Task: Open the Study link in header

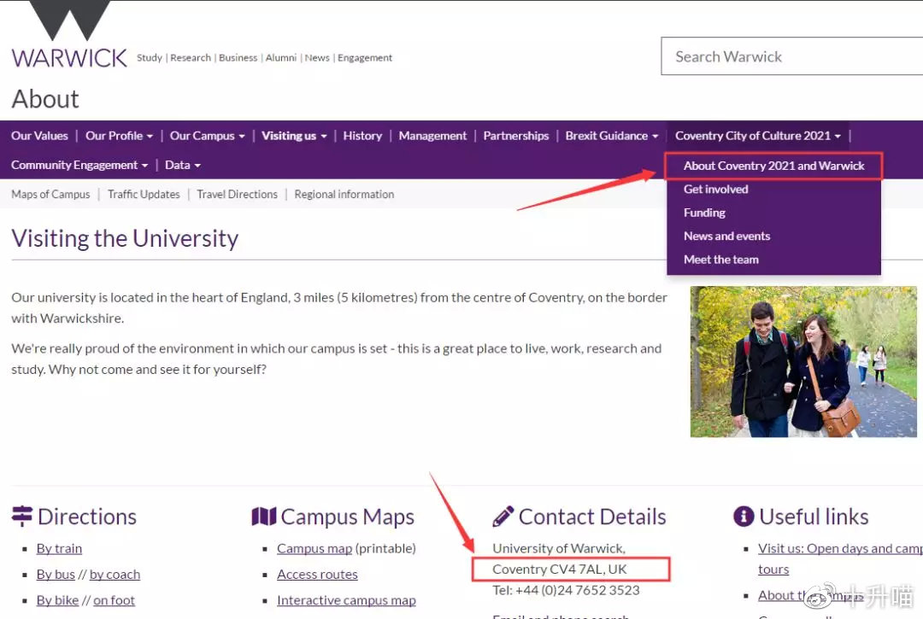Action: [x=150, y=57]
